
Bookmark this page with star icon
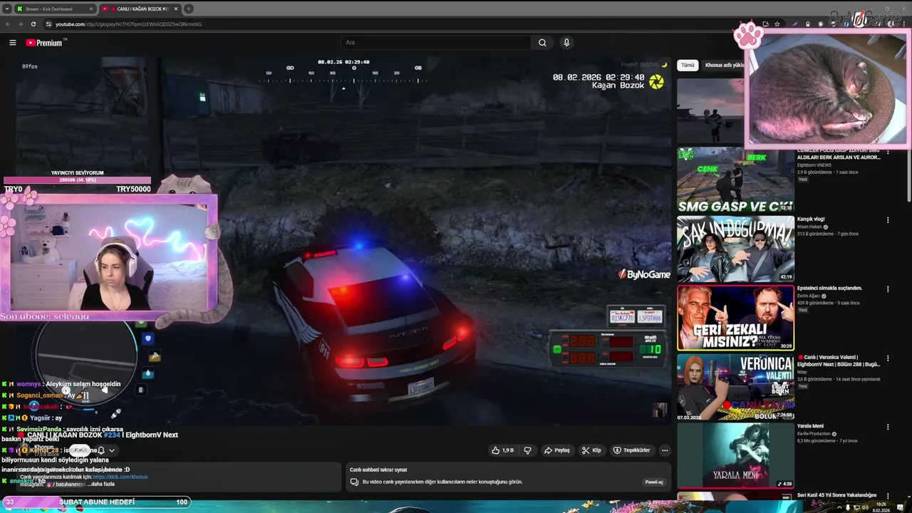pyautogui.click(x=777, y=24)
